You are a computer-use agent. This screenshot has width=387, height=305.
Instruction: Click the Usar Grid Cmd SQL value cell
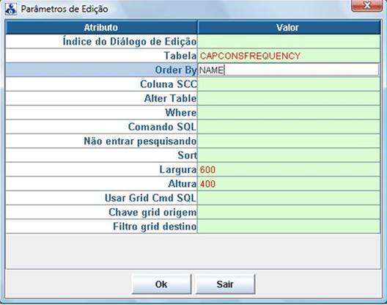click(x=289, y=198)
